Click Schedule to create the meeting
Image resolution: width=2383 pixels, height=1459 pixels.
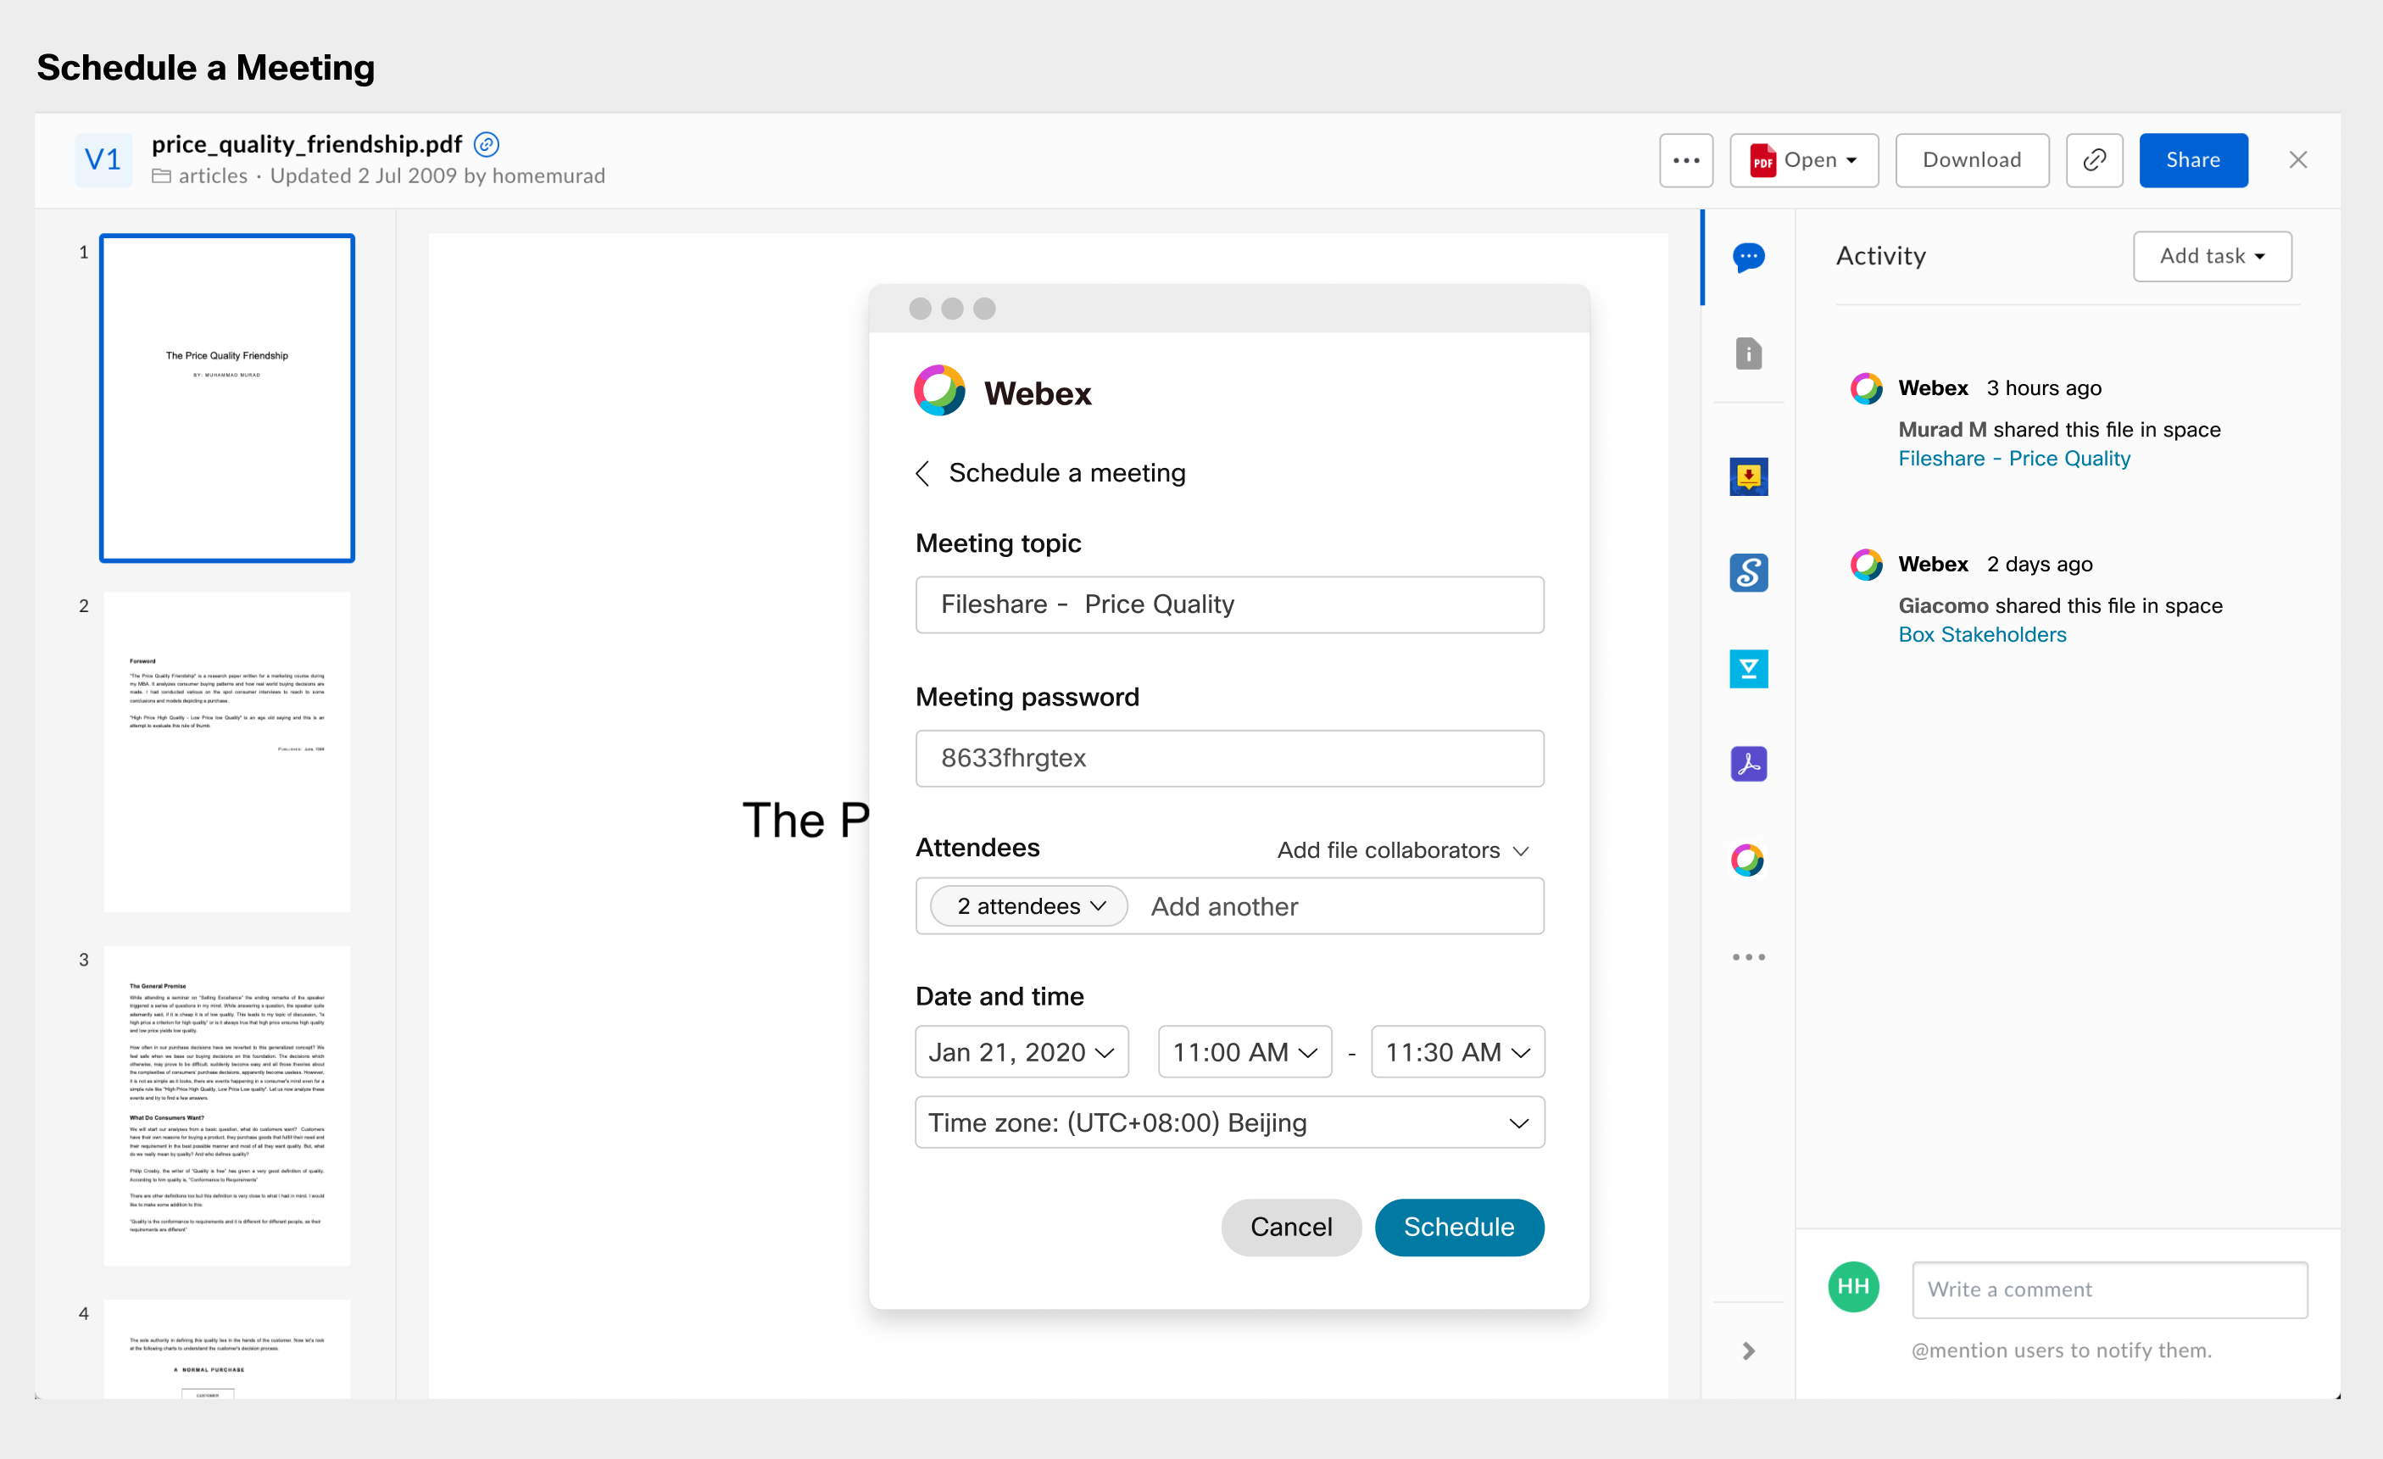(x=1460, y=1227)
